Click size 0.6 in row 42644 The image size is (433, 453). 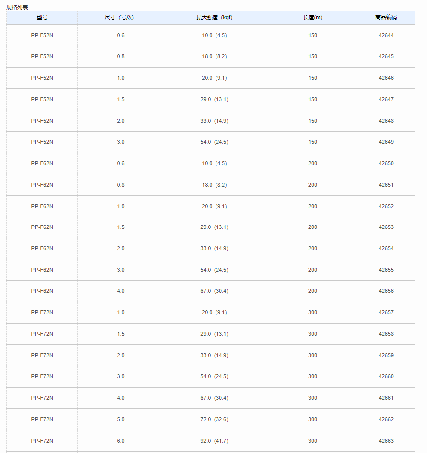(x=121, y=35)
